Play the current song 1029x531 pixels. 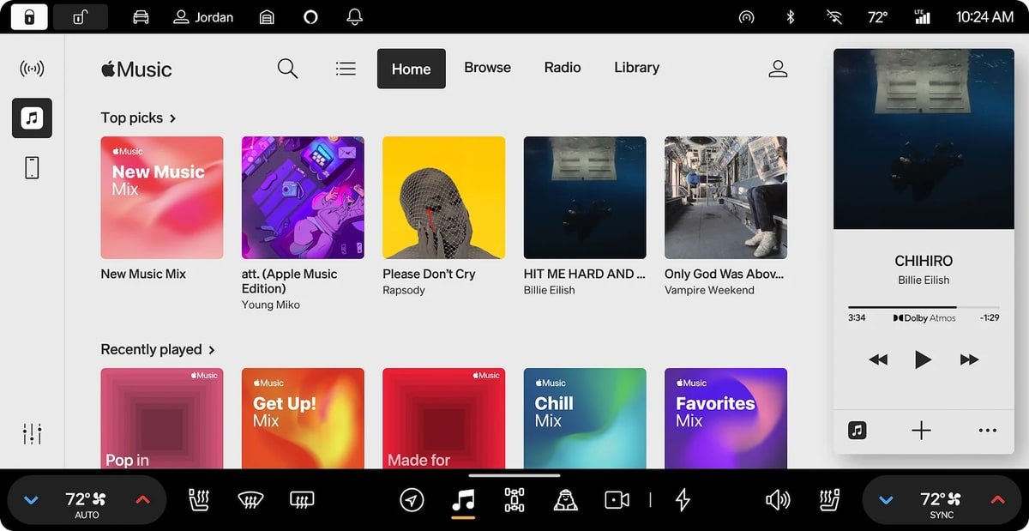(x=923, y=359)
